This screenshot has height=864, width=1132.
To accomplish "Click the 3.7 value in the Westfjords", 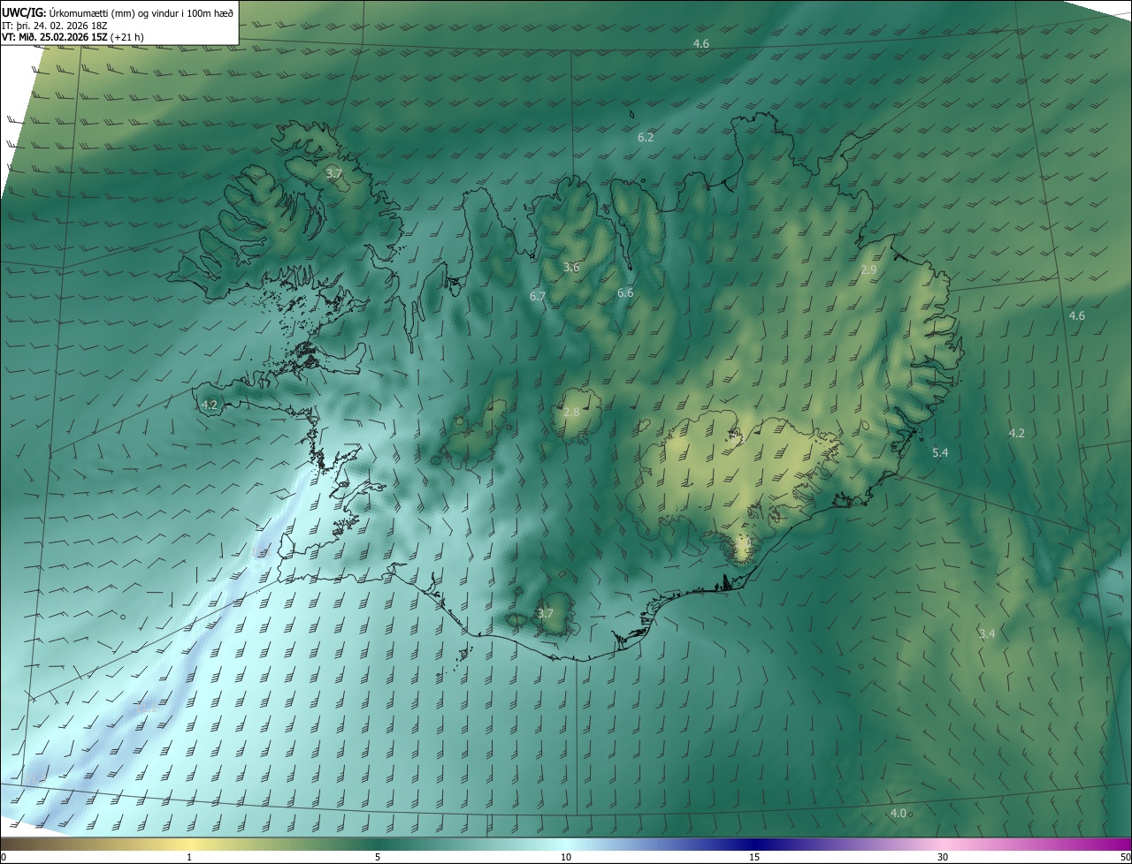I will coord(333,173).
